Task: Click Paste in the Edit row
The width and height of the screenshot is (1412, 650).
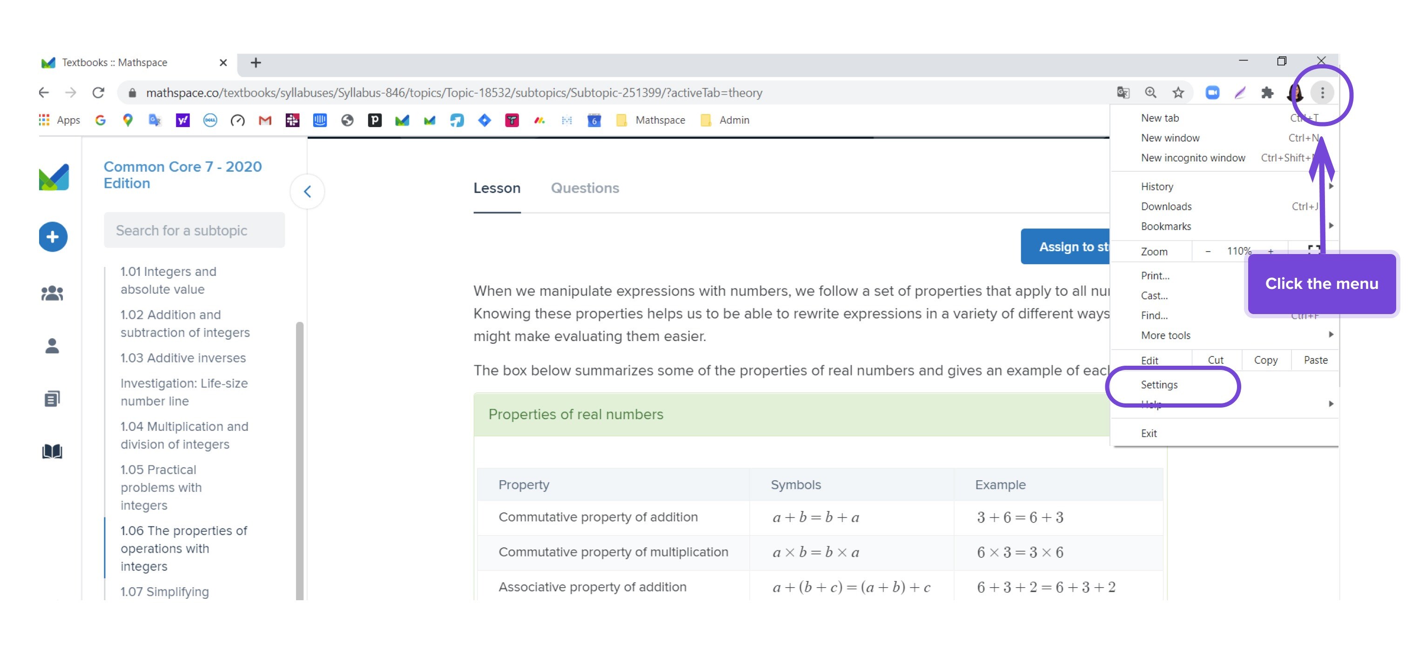Action: (x=1316, y=360)
